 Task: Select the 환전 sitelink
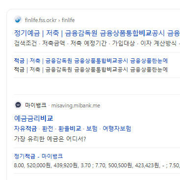tap(48, 129)
